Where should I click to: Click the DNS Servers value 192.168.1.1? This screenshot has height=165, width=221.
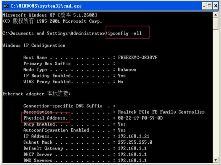pyautogui.click(x=132, y=160)
